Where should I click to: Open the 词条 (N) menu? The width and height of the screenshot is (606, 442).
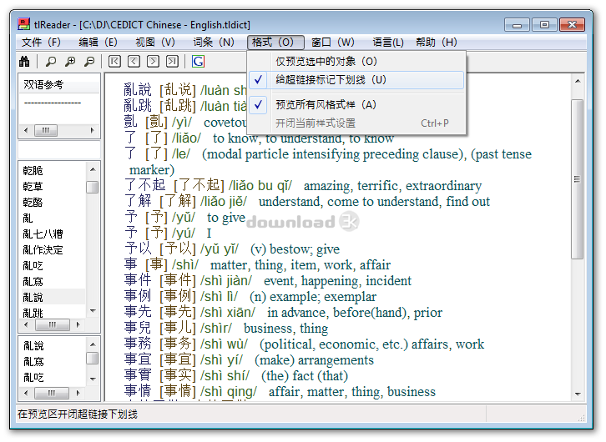click(x=214, y=42)
